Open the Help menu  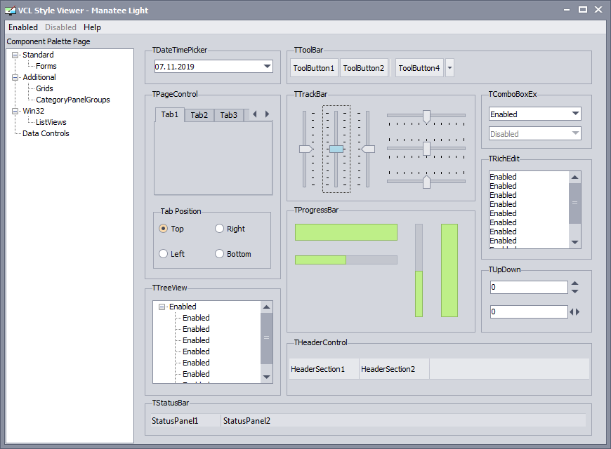point(92,27)
